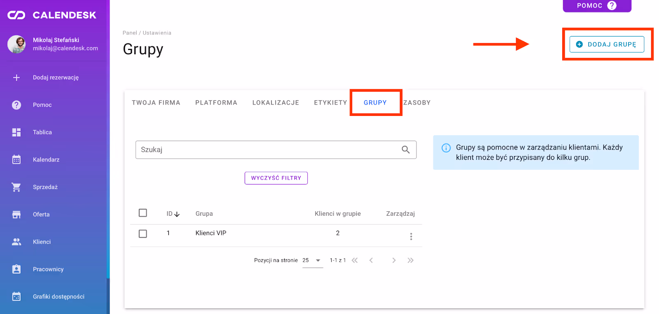The width and height of the screenshot is (659, 314).
Task: Expand the rows per page dropdown
Action: click(x=318, y=260)
